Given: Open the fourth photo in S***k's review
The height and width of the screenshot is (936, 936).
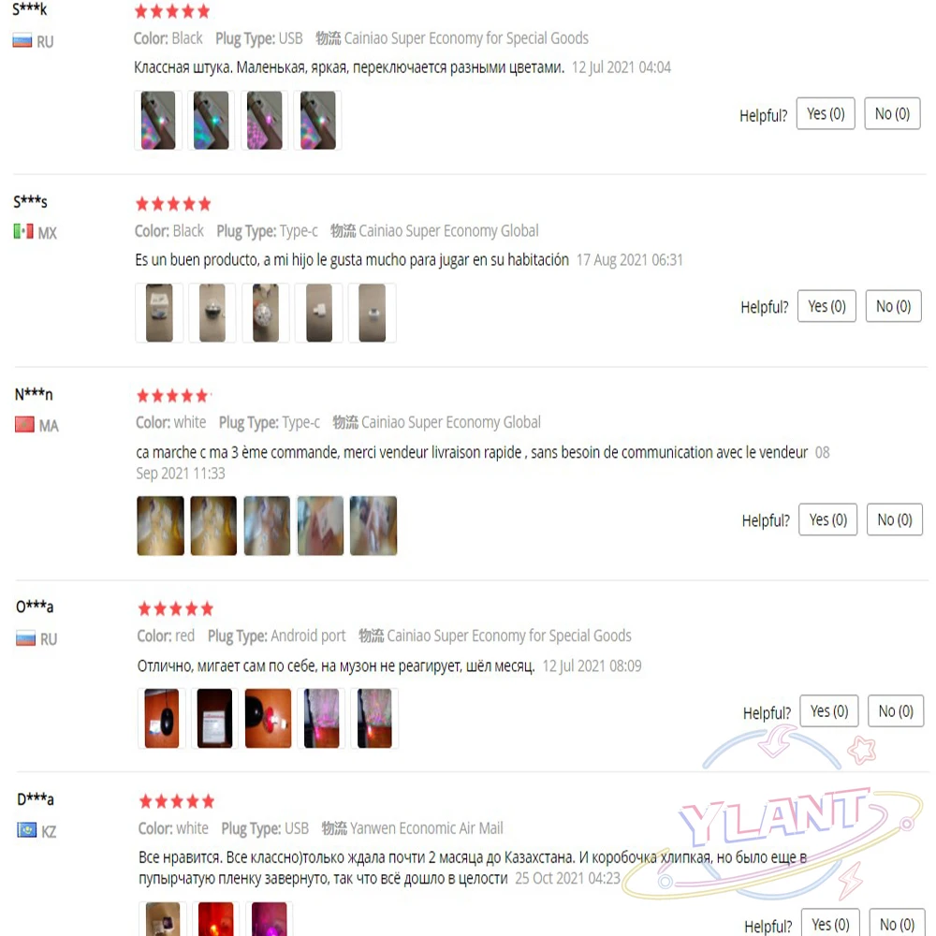Looking at the screenshot, I should [317, 120].
